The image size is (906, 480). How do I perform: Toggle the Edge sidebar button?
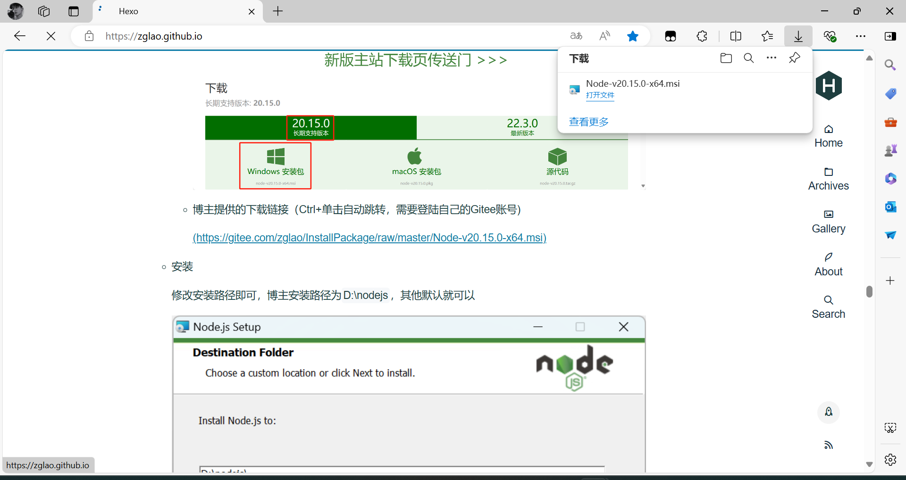pyautogui.click(x=890, y=36)
